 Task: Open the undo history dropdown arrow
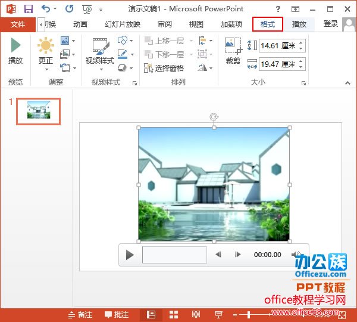click(55, 9)
